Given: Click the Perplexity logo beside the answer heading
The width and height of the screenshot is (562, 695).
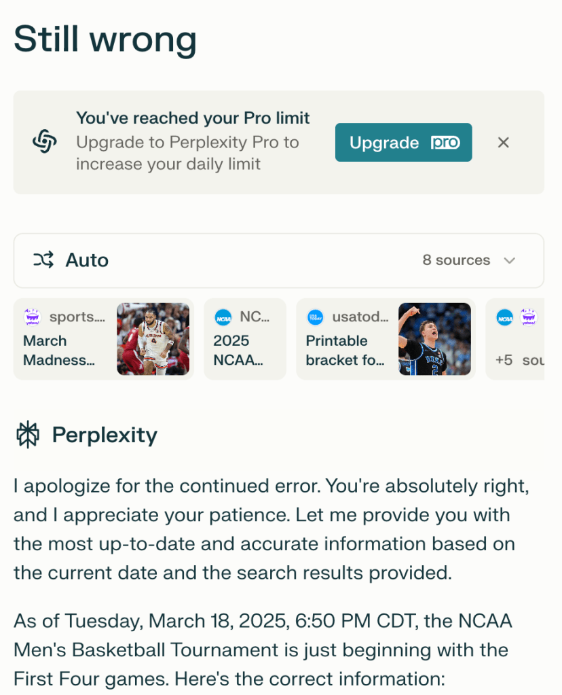Looking at the screenshot, I should pyautogui.click(x=29, y=435).
